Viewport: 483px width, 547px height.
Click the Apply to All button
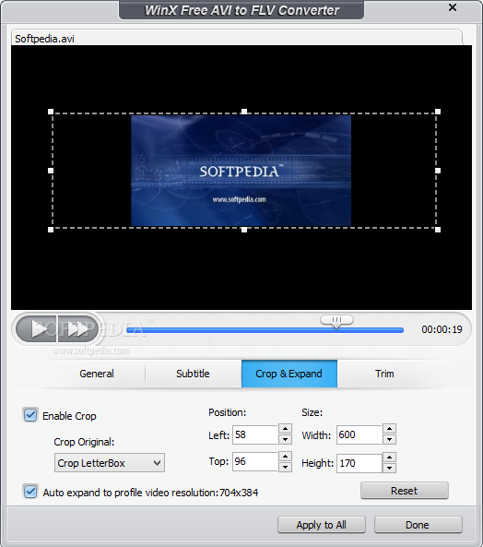pos(322,525)
